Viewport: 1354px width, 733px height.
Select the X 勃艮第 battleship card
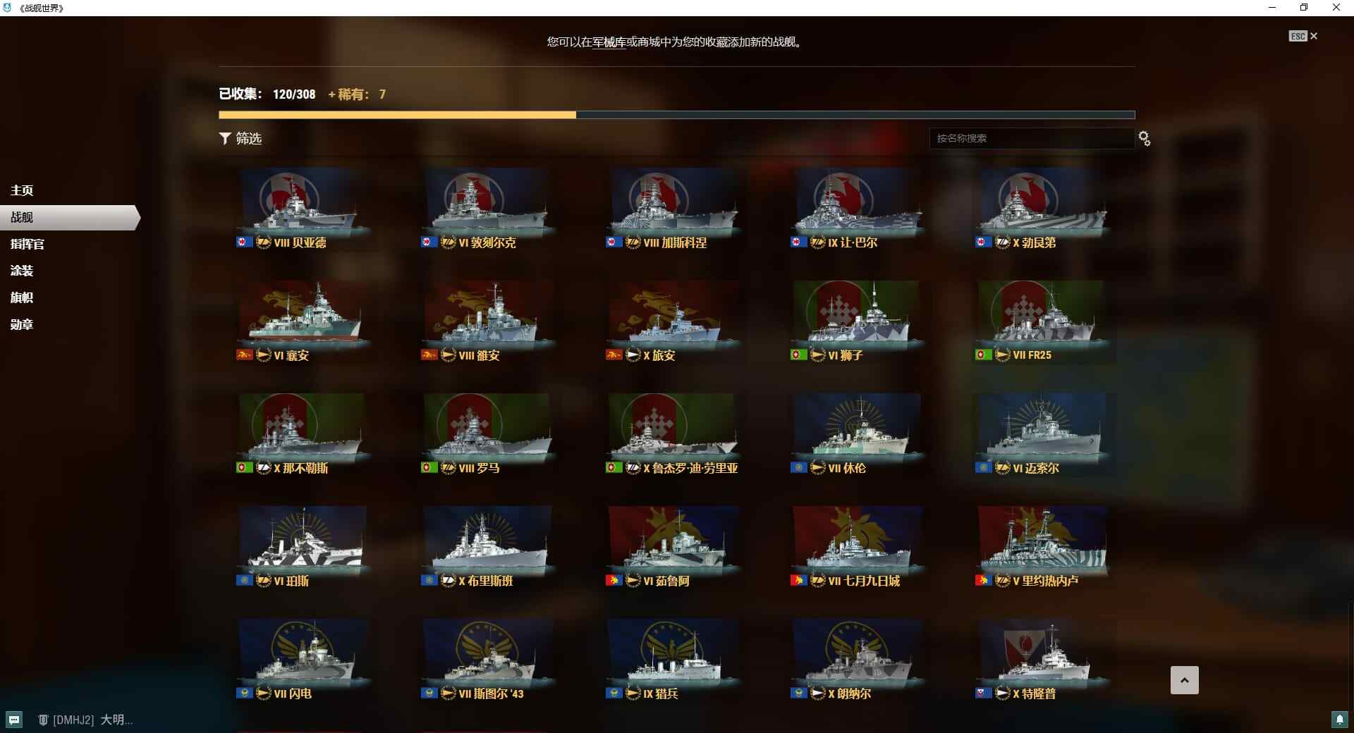(1042, 209)
